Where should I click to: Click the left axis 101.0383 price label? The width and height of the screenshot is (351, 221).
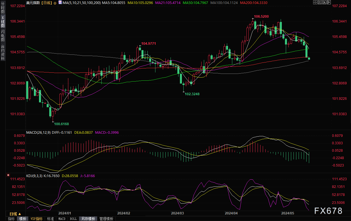18,114
